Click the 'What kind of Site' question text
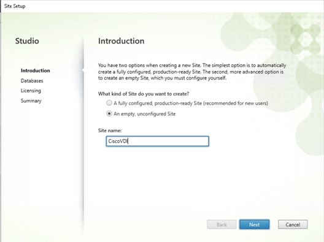 tap(144, 94)
